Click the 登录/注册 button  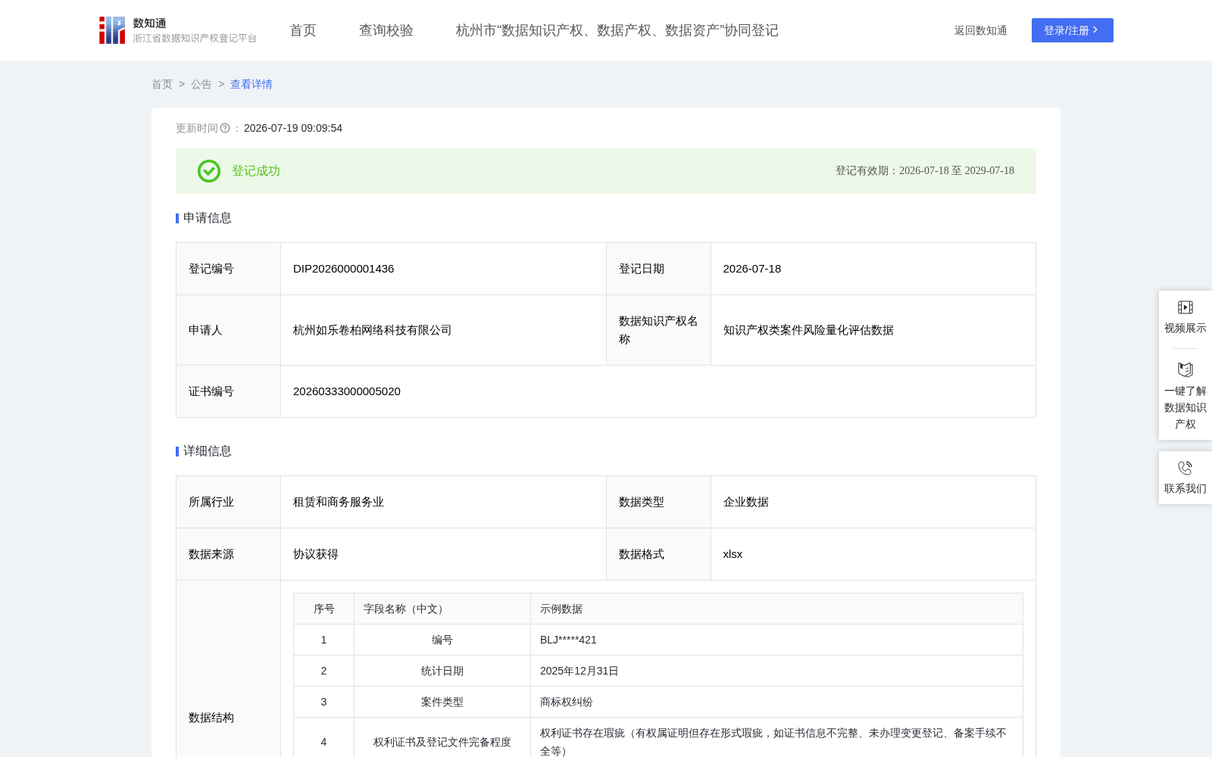(1073, 30)
